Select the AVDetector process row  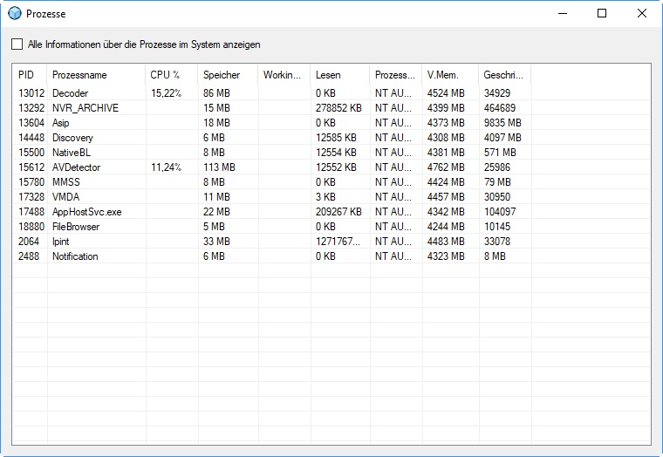[x=76, y=167]
